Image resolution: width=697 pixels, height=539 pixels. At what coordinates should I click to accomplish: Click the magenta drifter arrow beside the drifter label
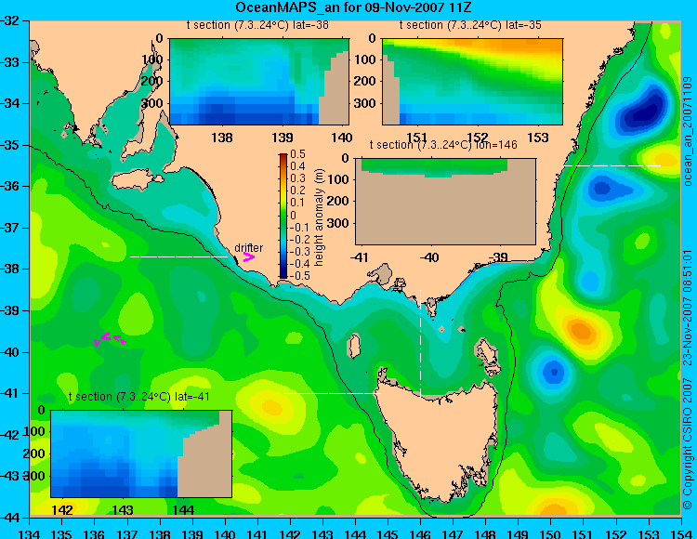pyautogui.click(x=248, y=256)
